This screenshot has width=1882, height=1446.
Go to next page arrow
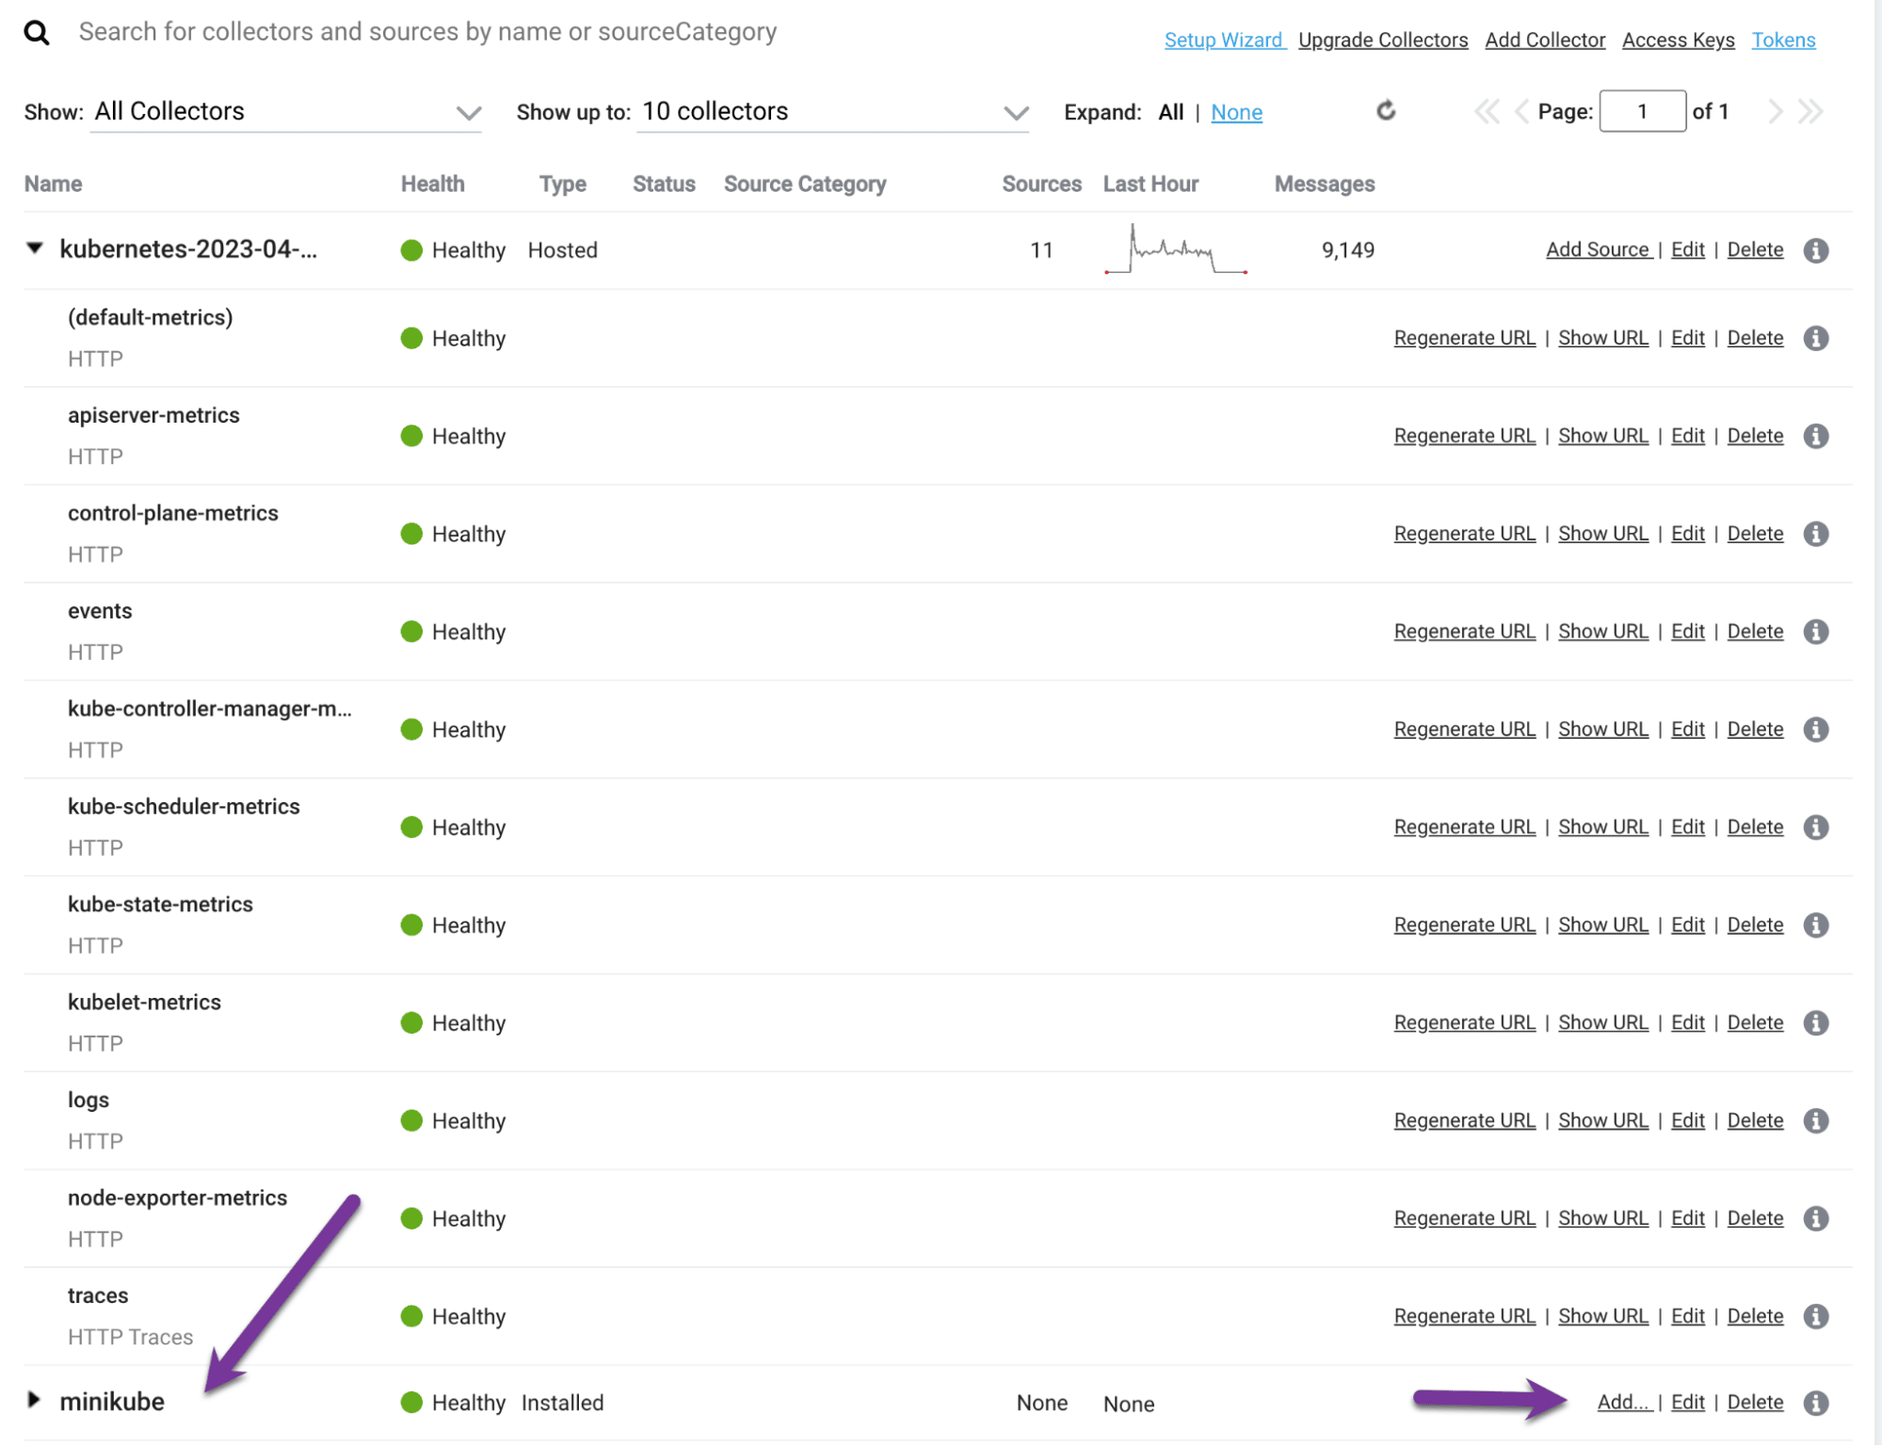(x=1775, y=112)
